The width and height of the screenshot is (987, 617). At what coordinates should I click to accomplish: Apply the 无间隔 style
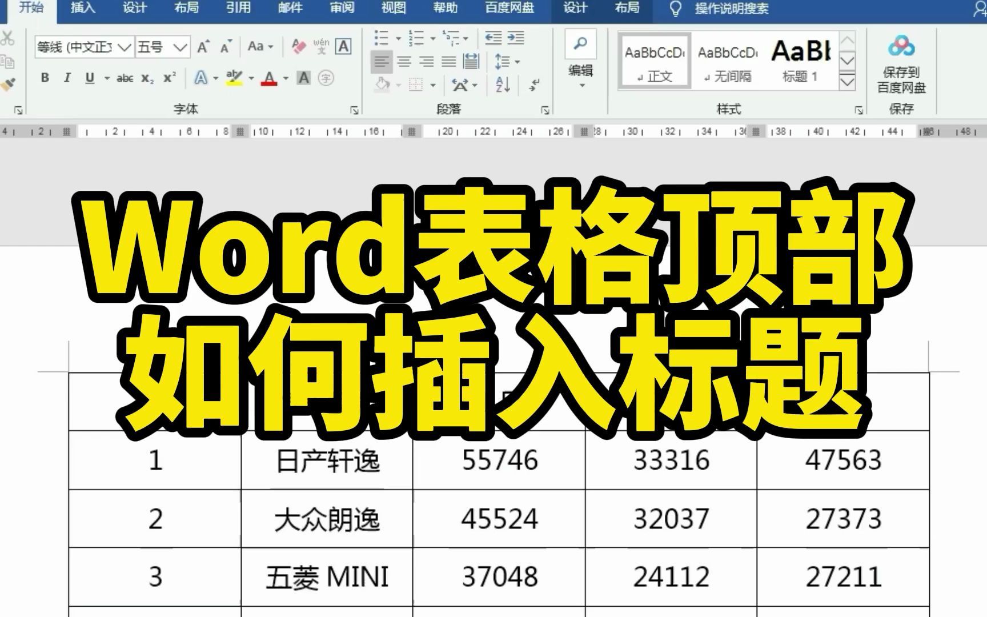click(x=727, y=61)
